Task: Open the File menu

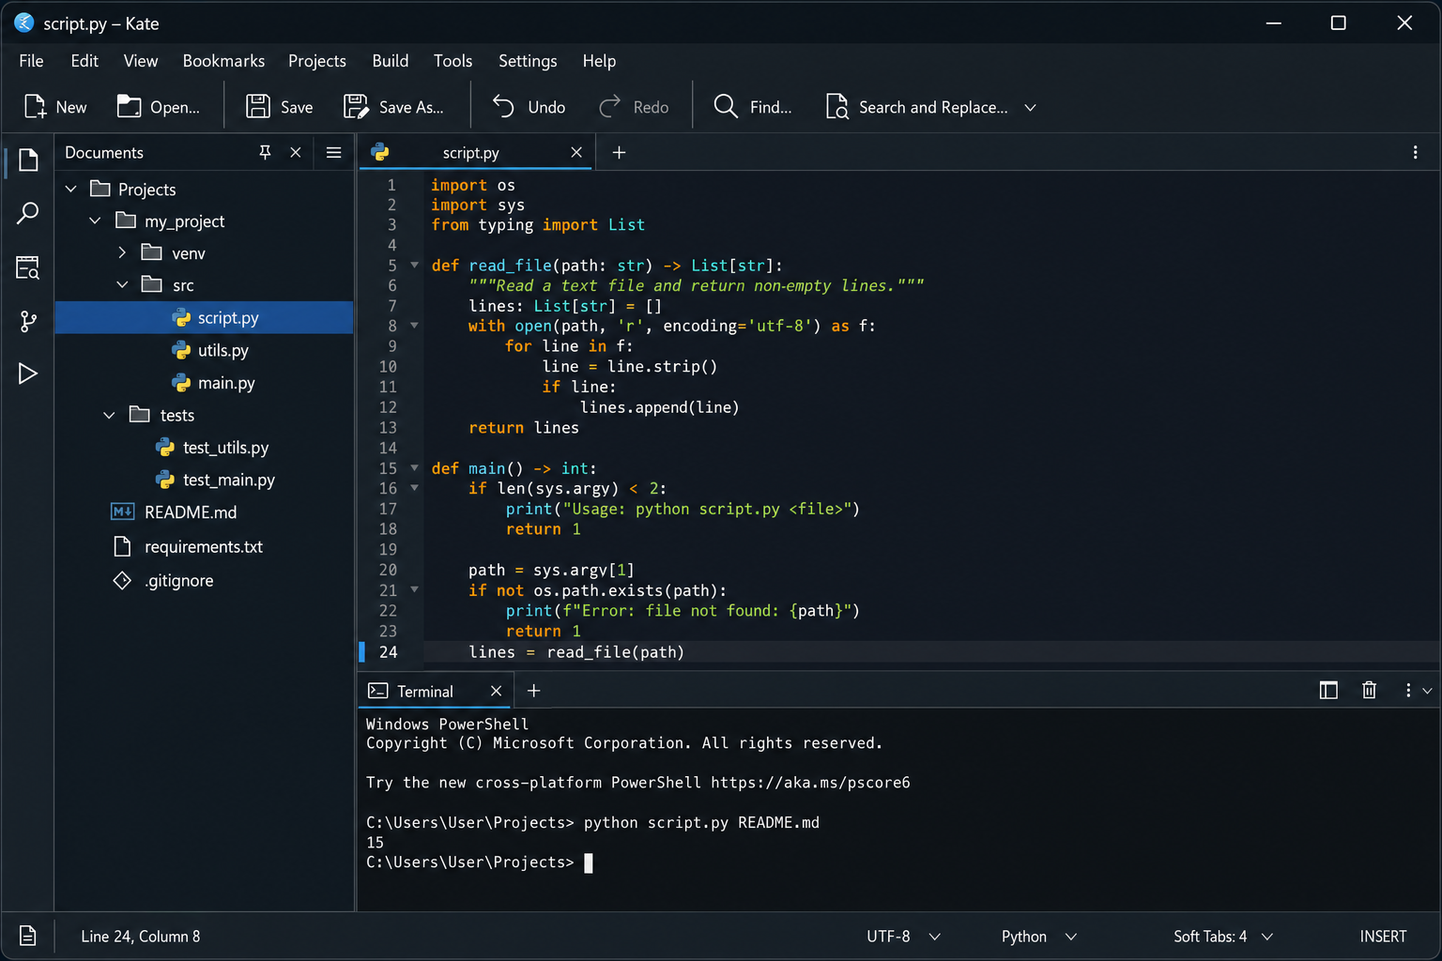Action: click(31, 61)
